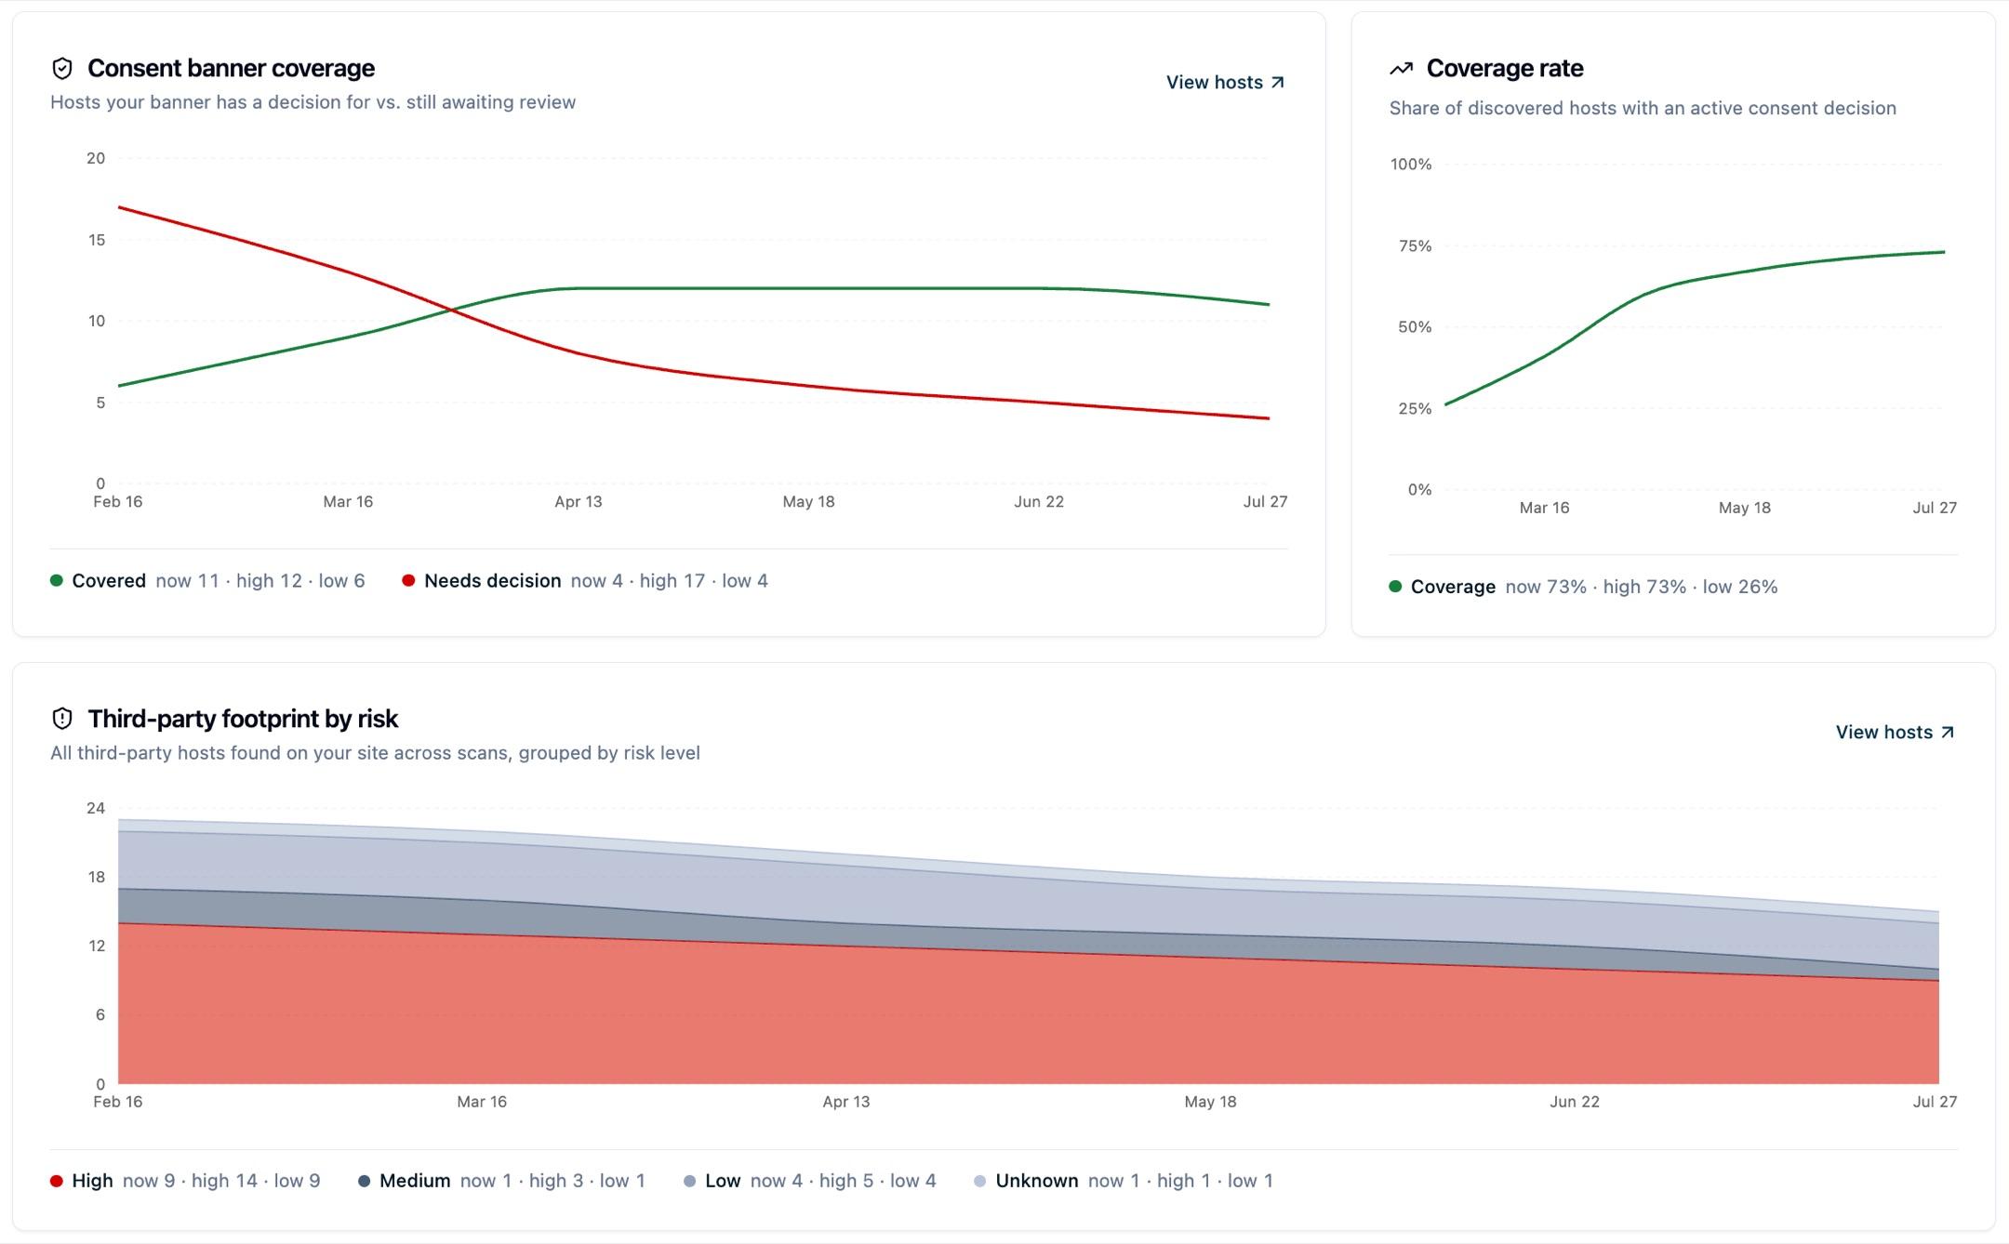Screen dimensions: 2009x1244
Task: Select the Needs decision legend label
Action: coord(493,581)
